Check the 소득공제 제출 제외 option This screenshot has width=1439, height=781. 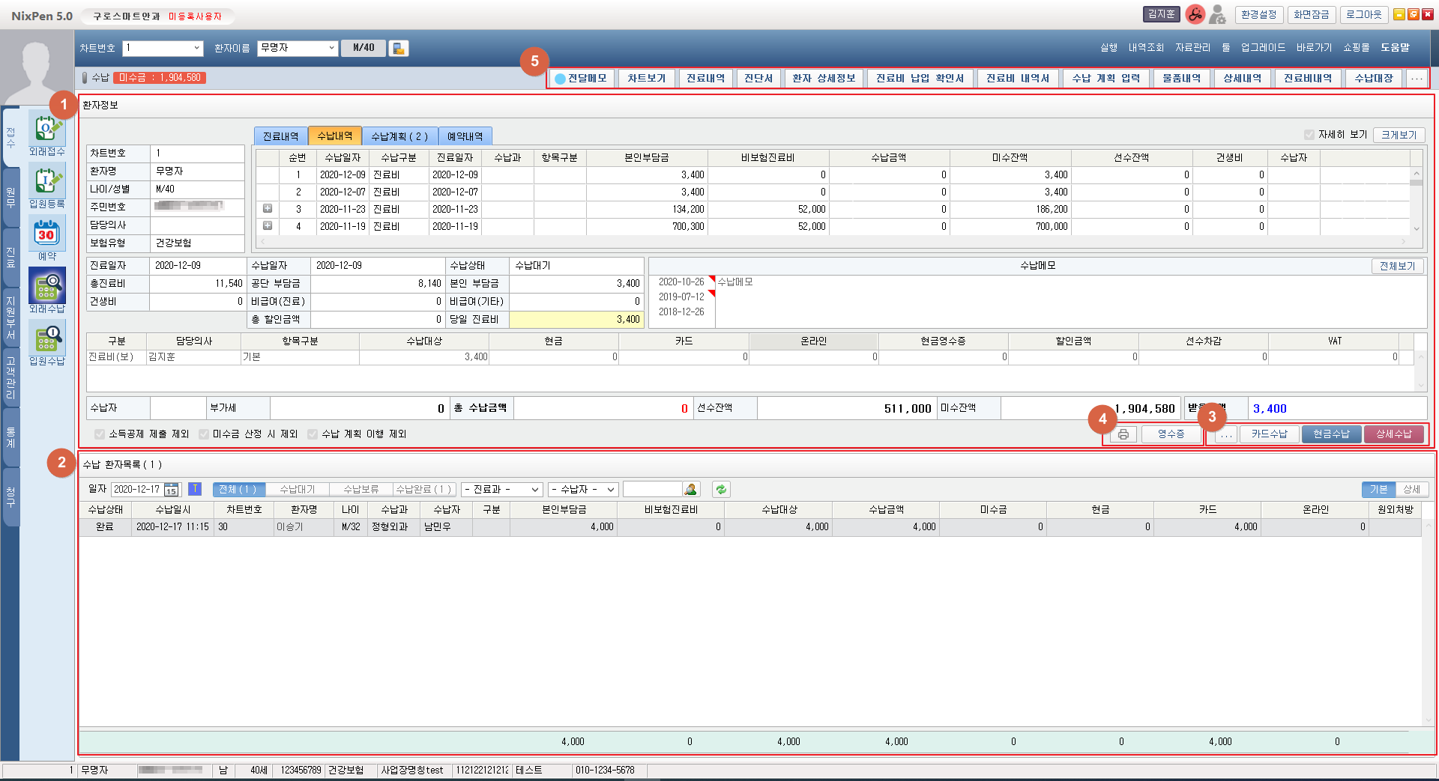100,434
